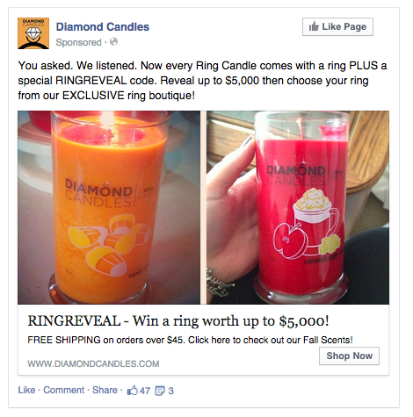Open the orange candy corn candle photo
The width and height of the screenshot is (413, 417).
tap(109, 207)
